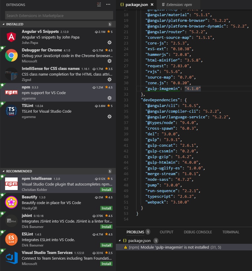Open the gear menu for TSLint
Viewport: 252px width, 271px height.
[x=110, y=117]
